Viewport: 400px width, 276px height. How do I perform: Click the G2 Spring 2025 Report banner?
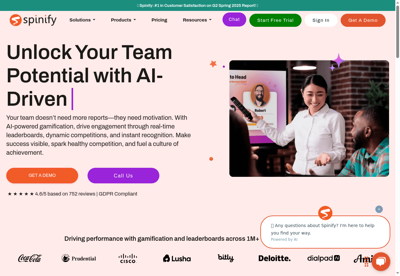click(197, 5)
